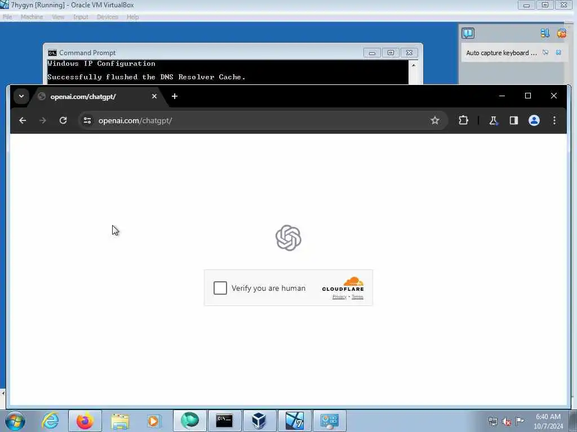This screenshot has height=432, width=577.
Task: Click the browser forward arrow
Action: click(x=43, y=120)
